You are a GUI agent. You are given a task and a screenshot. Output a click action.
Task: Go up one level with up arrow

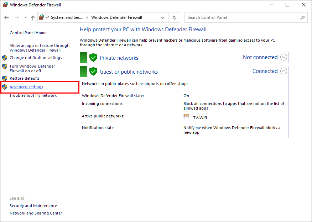point(33,17)
